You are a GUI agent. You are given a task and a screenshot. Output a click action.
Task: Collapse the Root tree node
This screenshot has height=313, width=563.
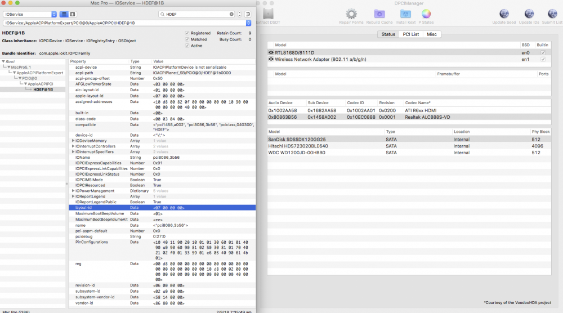click(3, 61)
